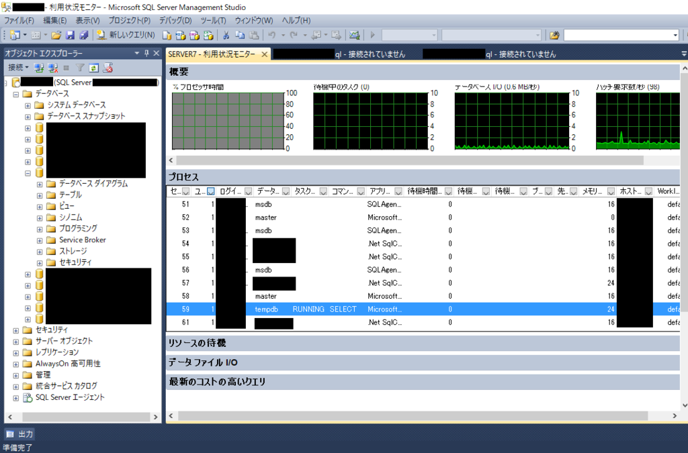Click the Save All icon
This screenshot has width=688, height=453.
(84, 35)
